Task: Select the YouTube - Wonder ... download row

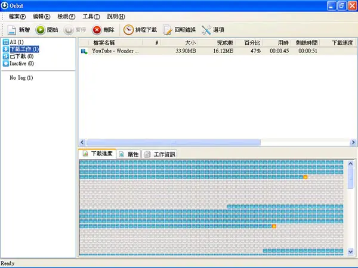Action: (x=218, y=51)
